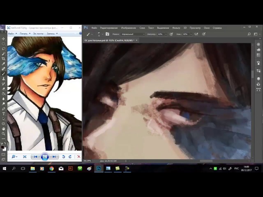Select the Hand tool
263x197 pixels.
pyautogui.click(x=3, y=129)
